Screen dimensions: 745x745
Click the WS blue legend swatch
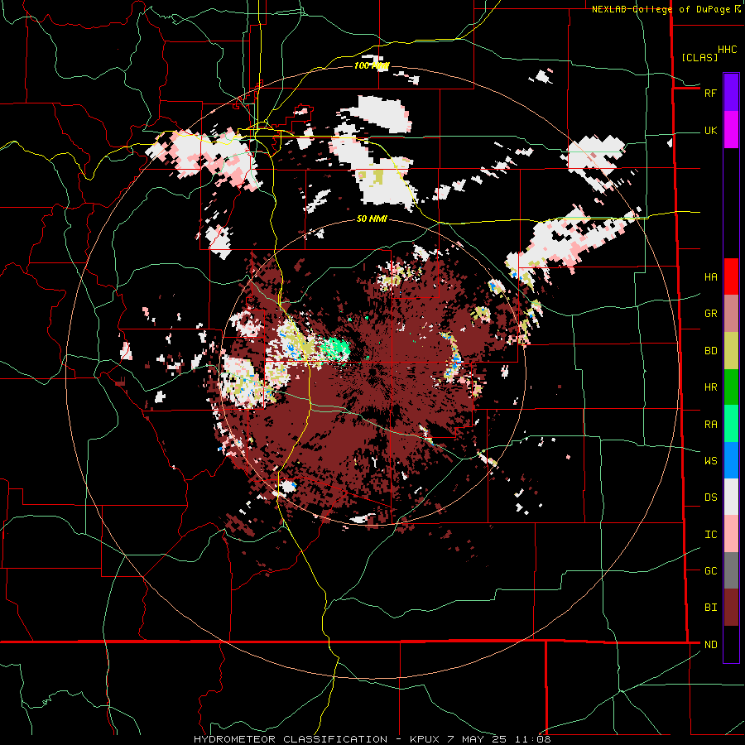tap(731, 460)
